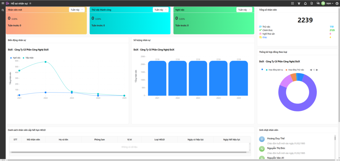The width and height of the screenshot is (340, 161).
Task: Open period dropdown on Nghỉ việc card
Action: coord(244,10)
